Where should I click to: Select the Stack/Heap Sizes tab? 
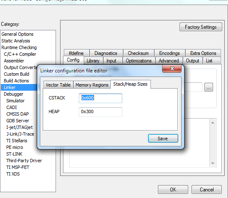131,84
